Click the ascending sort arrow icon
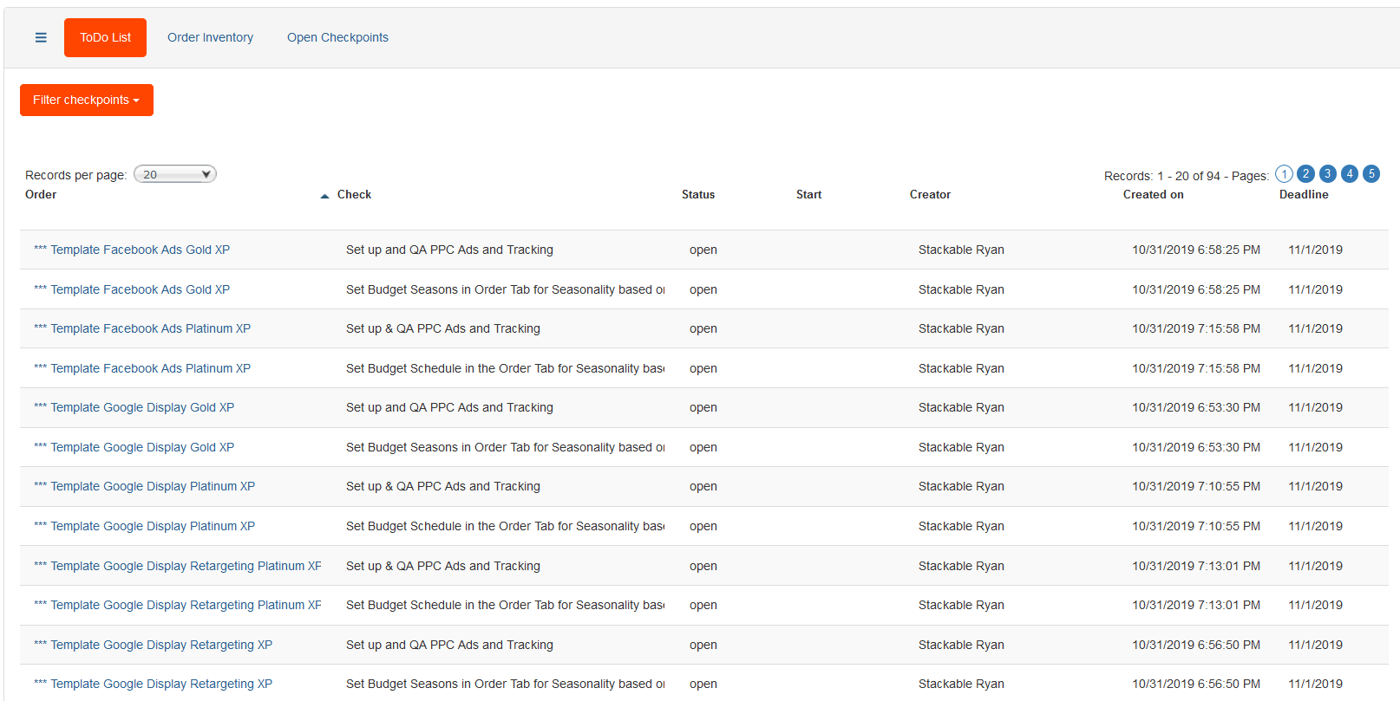 [x=324, y=196]
